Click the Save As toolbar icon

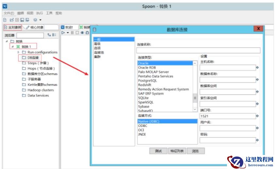(x=27, y=20)
